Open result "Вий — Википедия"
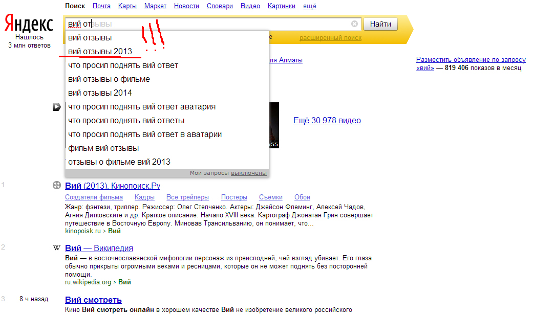 [x=99, y=248]
